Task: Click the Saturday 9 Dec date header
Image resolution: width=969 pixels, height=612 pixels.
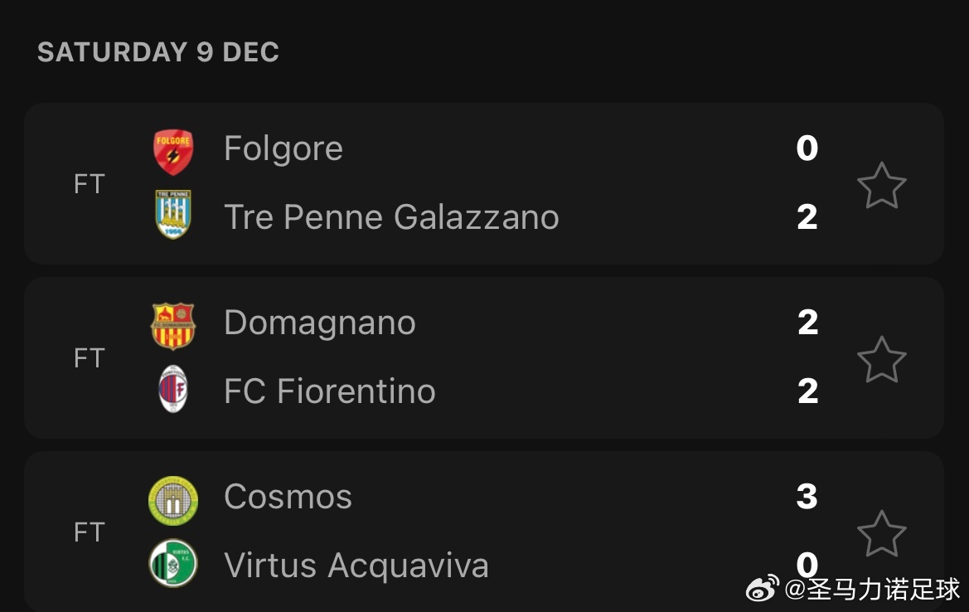Action: click(x=158, y=52)
